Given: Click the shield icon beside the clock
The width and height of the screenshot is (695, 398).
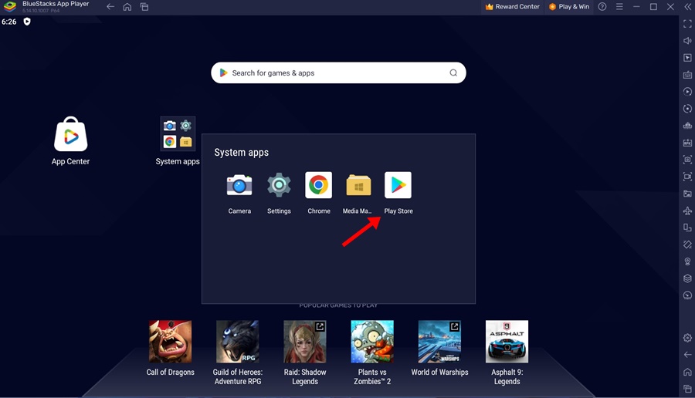Looking at the screenshot, I should [27, 22].
